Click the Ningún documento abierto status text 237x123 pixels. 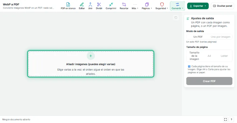[16, 120]
